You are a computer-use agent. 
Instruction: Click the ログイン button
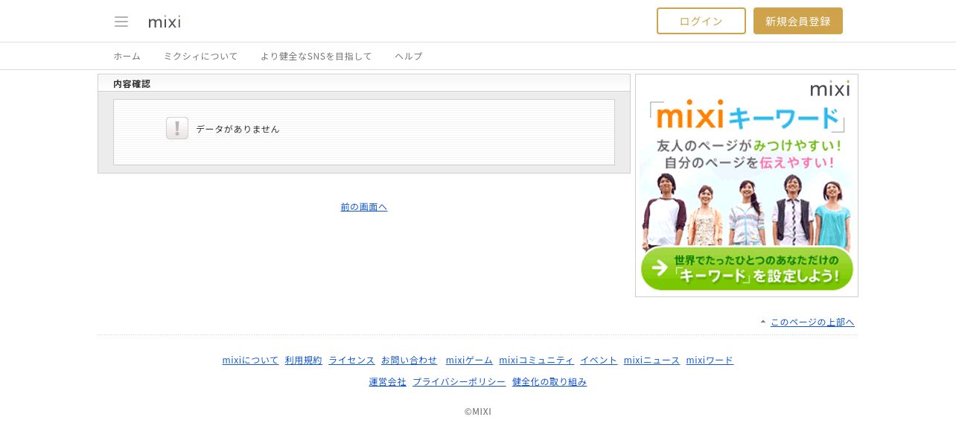[701, 21]
